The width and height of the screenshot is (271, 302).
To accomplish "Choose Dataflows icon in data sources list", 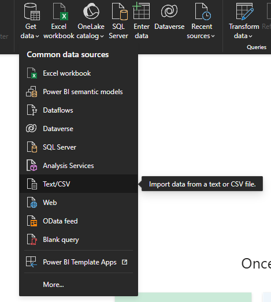I will [32, 110].
